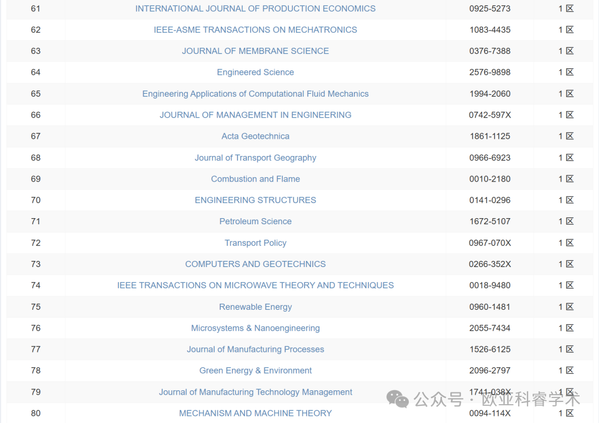
Task: Open Engineering Applications of Computational Fluid Mechanics
Action: tap(255, 94)
